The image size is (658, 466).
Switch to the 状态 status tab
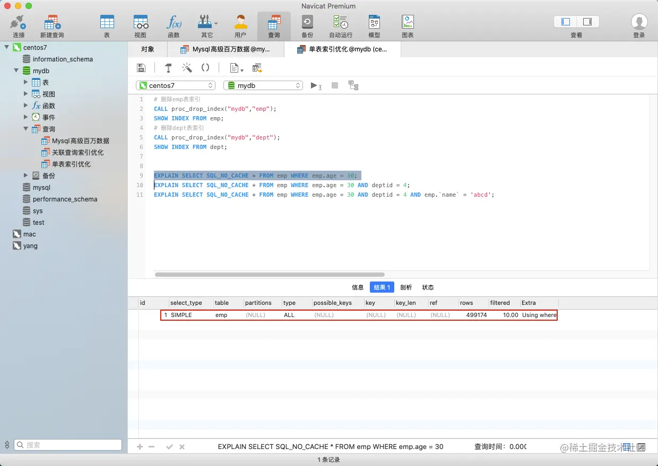click(x=428, y=287)
